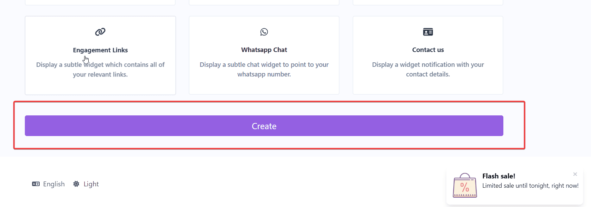Image resolution: width=591 pixels, height=207 pixels.
Task: Choose the Whatsapp Chat widget card
Action: (x=264, y=86)
